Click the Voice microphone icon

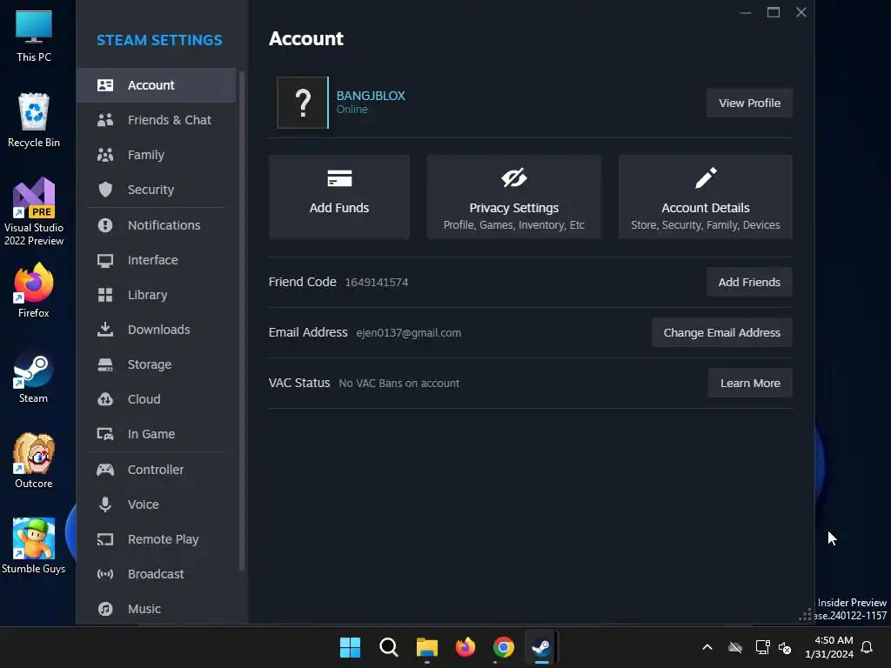click(105, 504)
